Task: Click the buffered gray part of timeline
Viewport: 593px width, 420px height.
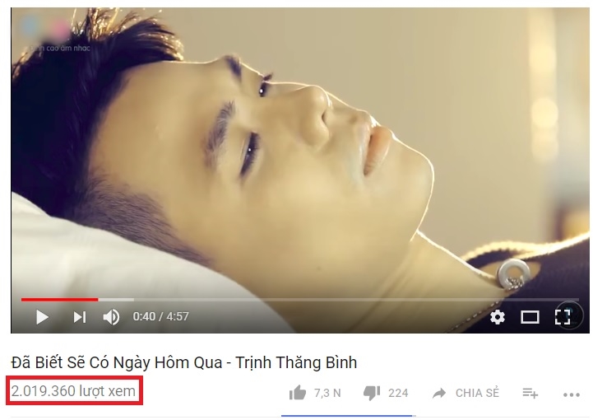Action: 116,300
